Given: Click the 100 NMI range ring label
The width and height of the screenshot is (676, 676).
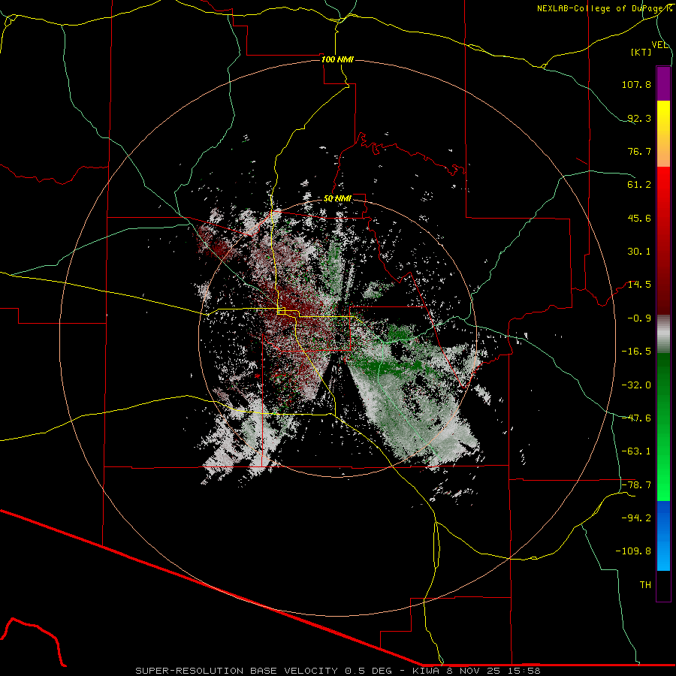Looking at the screenshot, I should [x=337, y=59].
